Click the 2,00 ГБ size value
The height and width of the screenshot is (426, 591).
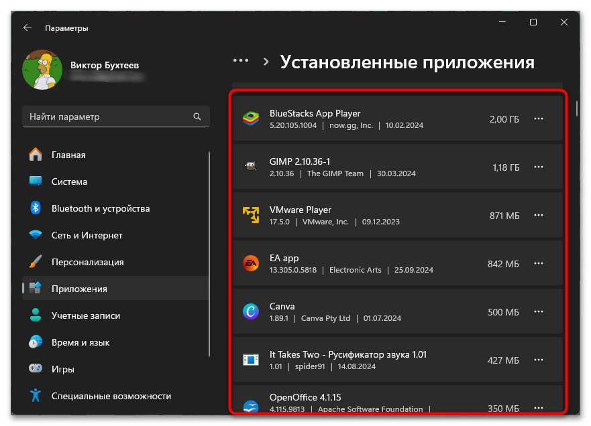click(504, 119)
